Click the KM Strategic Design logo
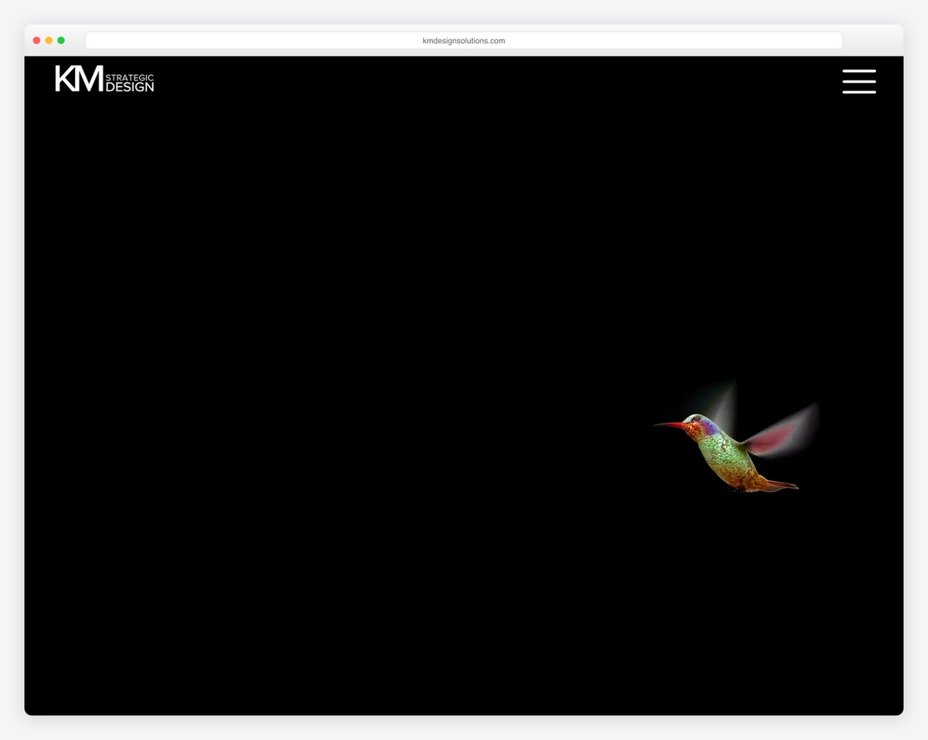 coord(104,79)
